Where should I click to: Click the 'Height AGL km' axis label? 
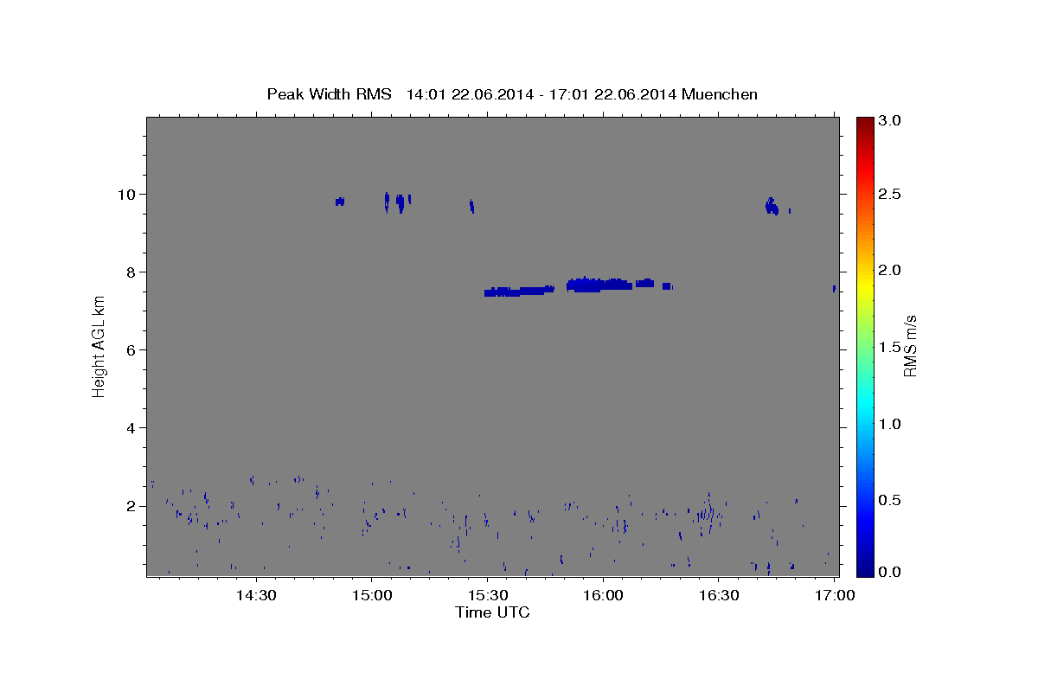(99, 347)
